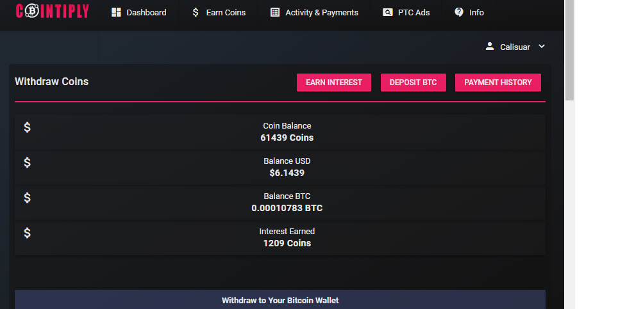Click the Earn Interest button
Screen dimensions: 618x309
[x=334, y=83]
